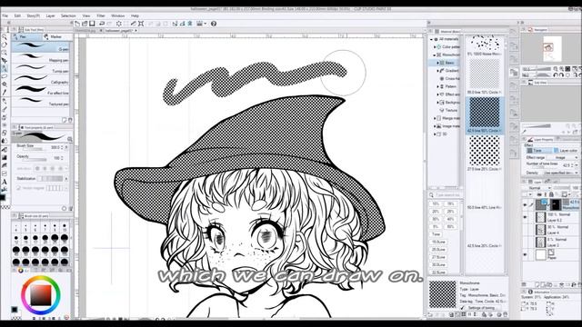Toggle the Settings of toning checkbox
Image resolution: width=582 pixels, height=327 pixels.
tap(463, 308)
